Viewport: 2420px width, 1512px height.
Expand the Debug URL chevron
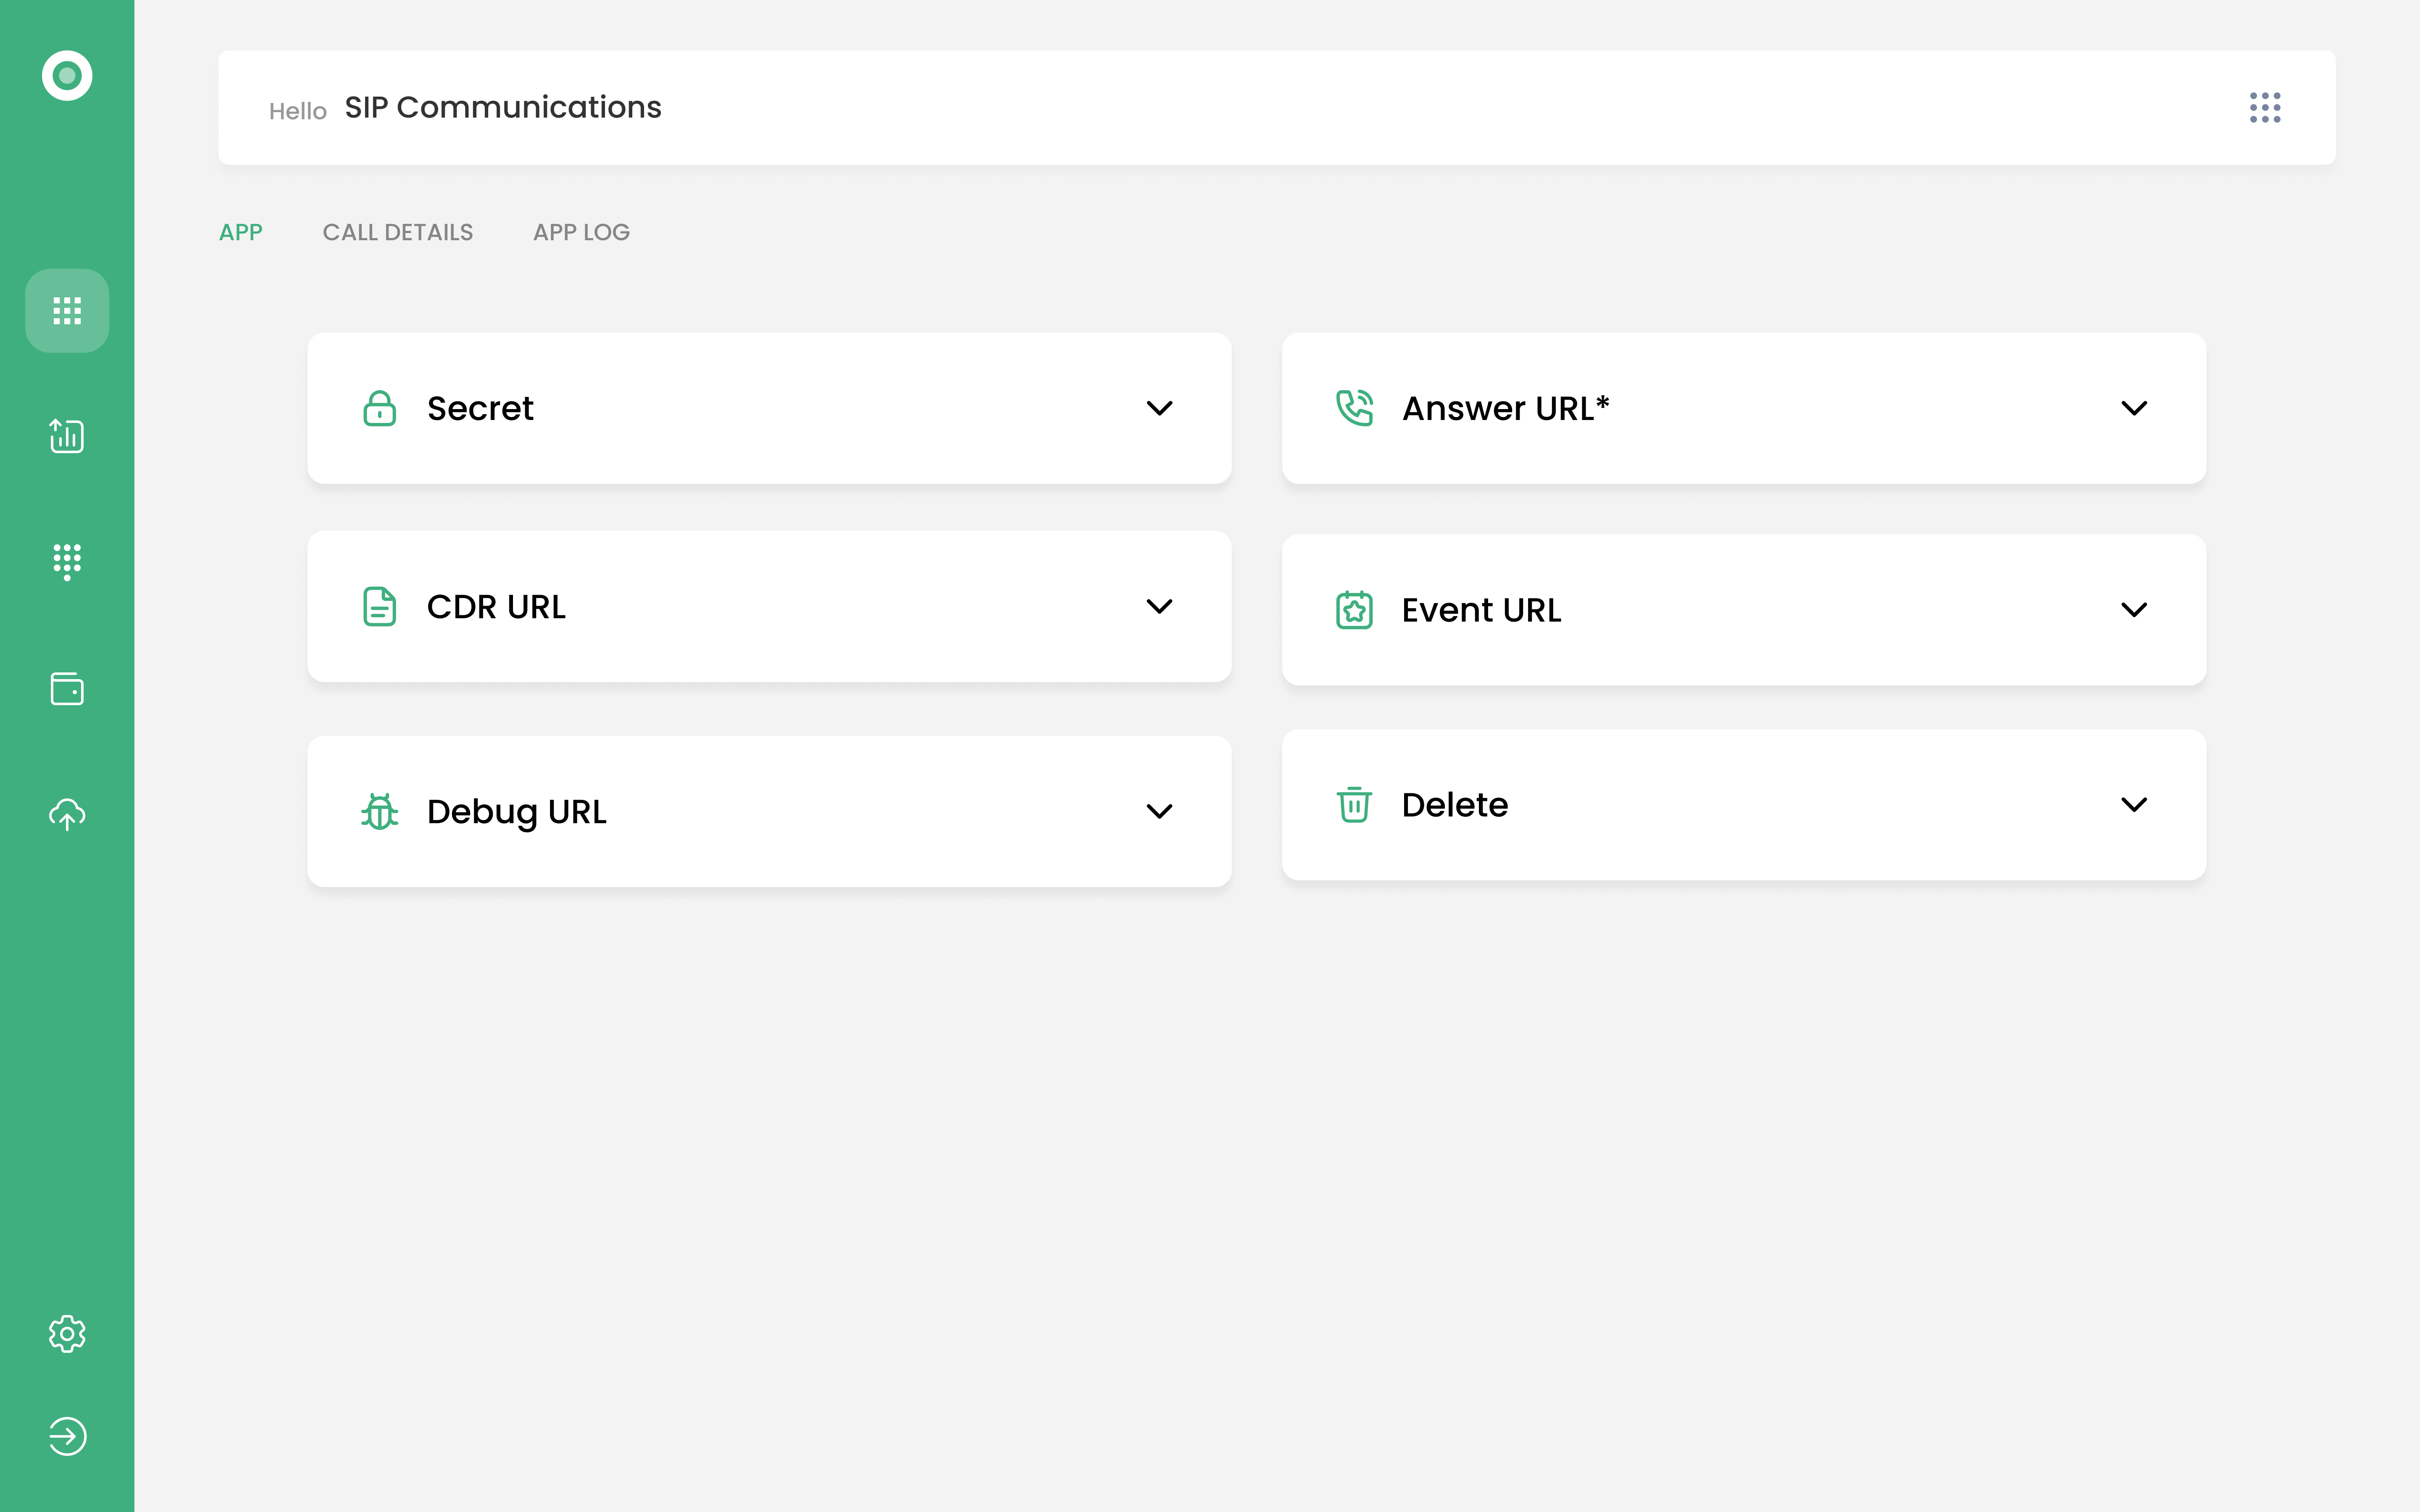click(x=1159, y=811)
